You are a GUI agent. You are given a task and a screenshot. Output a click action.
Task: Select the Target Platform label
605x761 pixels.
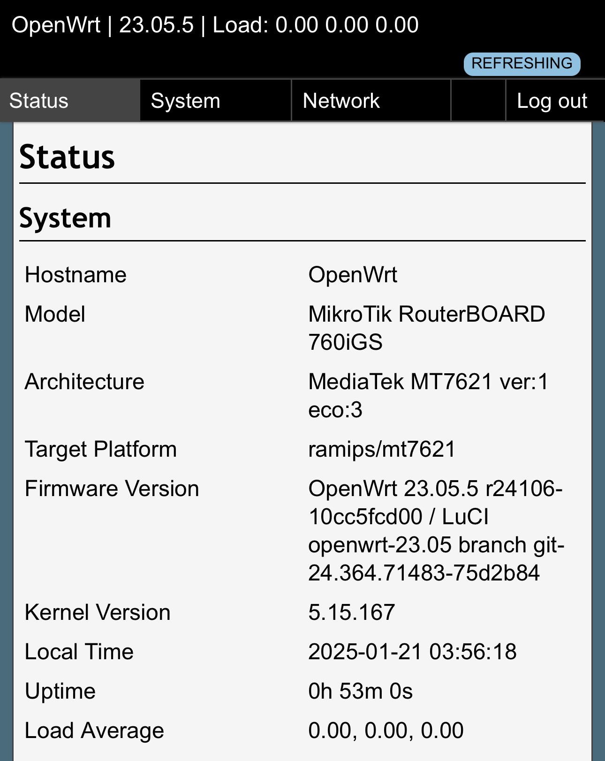(x=101, y=449)
